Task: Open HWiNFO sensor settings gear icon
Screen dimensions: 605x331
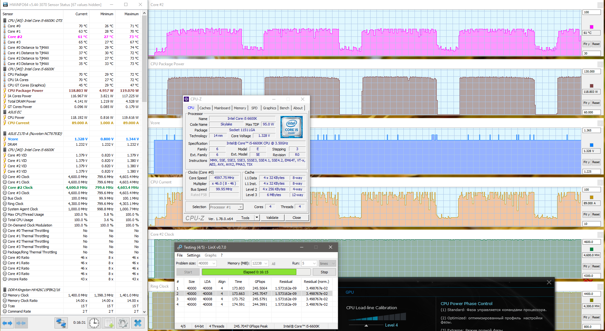Action: point(123,323)
